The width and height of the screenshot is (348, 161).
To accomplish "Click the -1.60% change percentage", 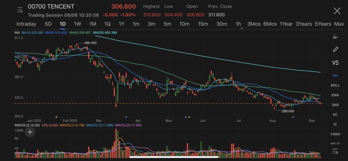I will click(x=128, y=15).
